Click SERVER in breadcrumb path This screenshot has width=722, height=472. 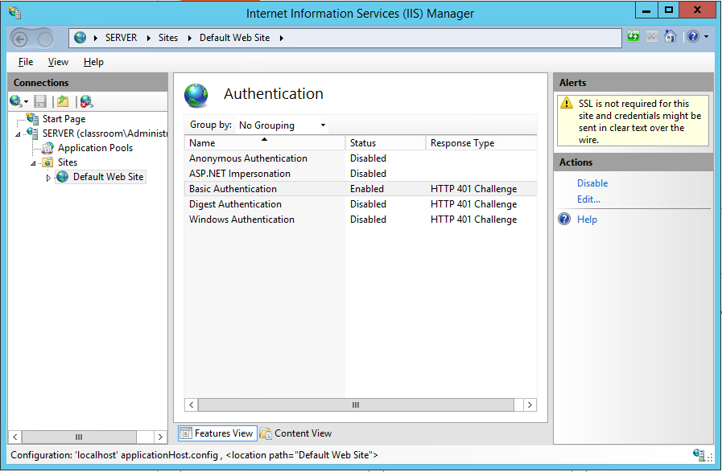pos(121,38)
